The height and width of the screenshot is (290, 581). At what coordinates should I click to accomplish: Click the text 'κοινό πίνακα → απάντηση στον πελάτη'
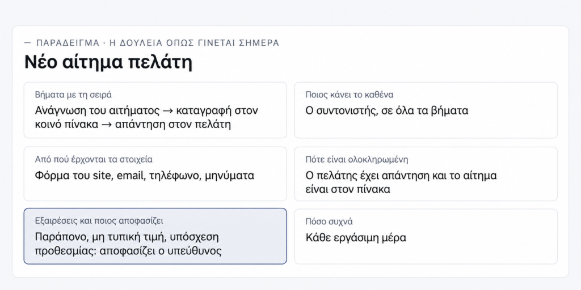(133, 125)
